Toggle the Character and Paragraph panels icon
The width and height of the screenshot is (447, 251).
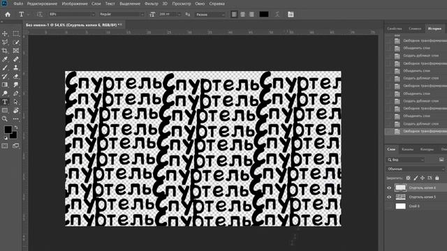291,14
